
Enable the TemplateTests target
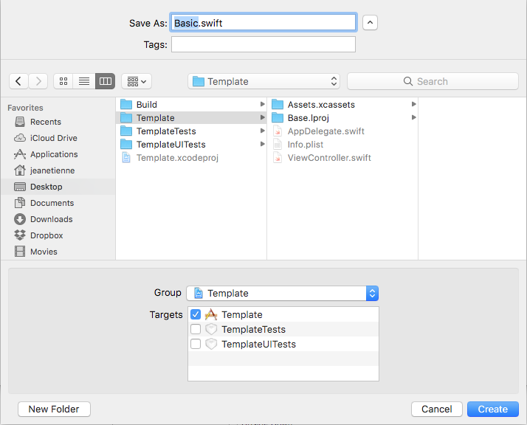(196, 329)
